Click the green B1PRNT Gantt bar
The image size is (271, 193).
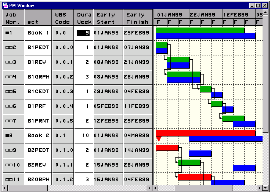tap(234, 119)
